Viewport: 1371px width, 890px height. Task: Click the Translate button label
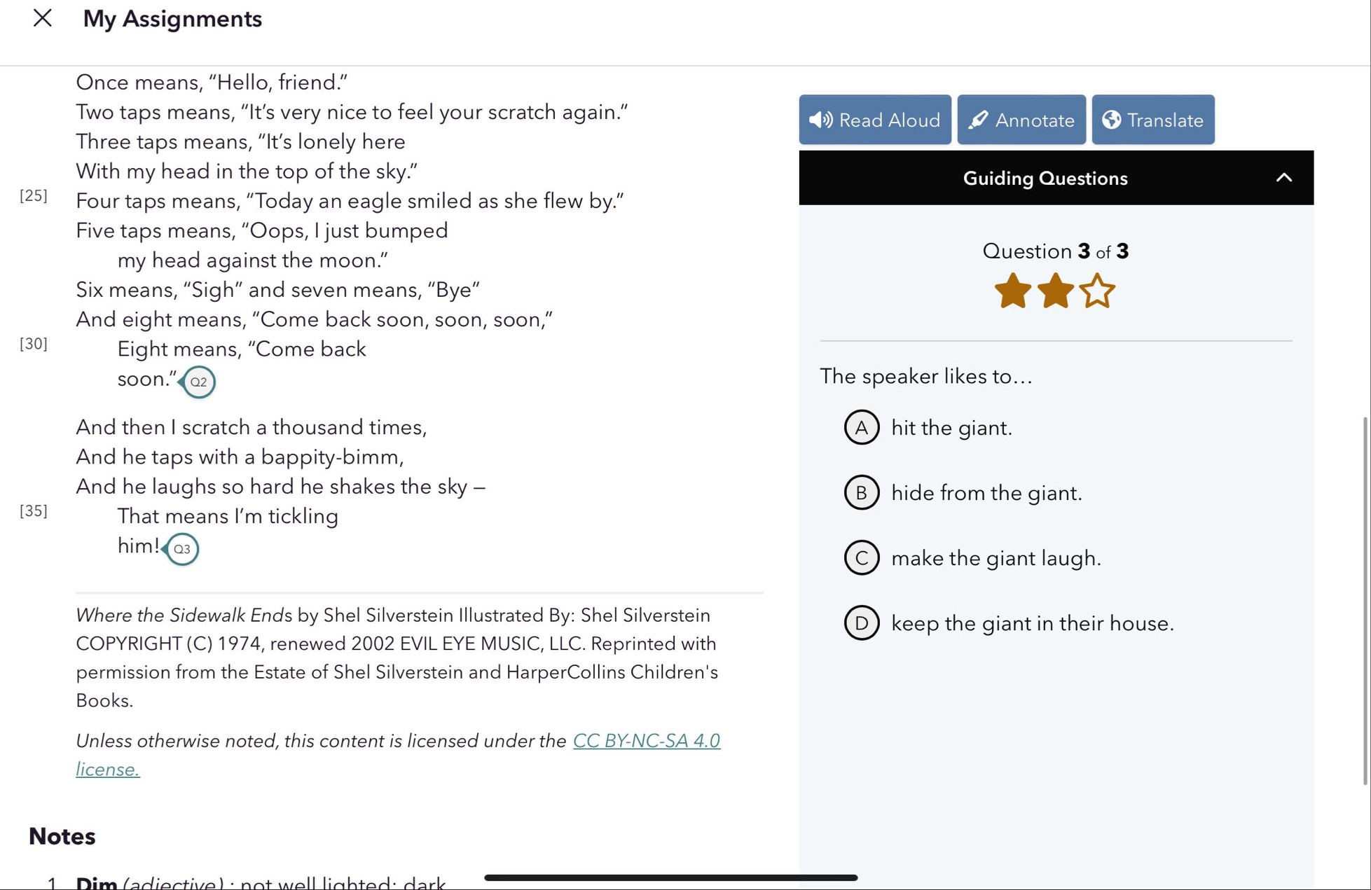[x=1165, y=120]
